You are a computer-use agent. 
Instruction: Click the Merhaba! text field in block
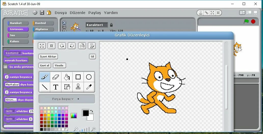(12, 85)
